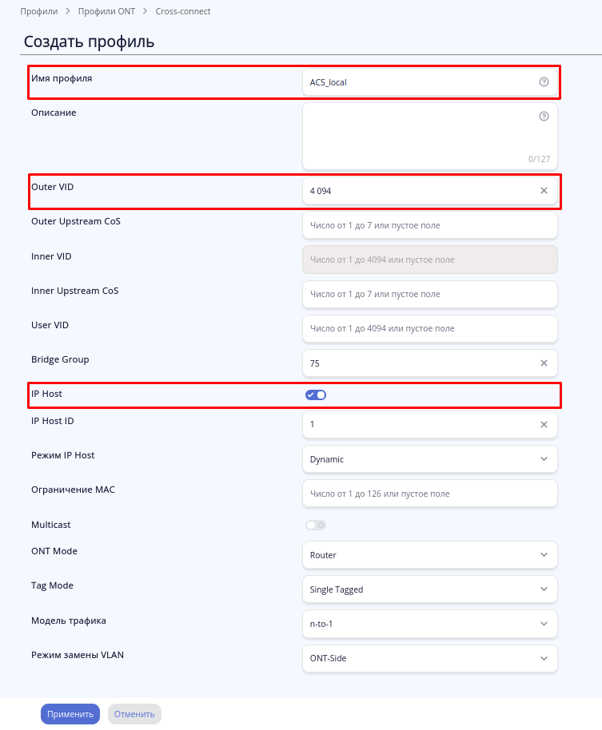Expand the Модель трафика dropdown
This screenshot has width=602, height=730.
[x=429, y=623]
